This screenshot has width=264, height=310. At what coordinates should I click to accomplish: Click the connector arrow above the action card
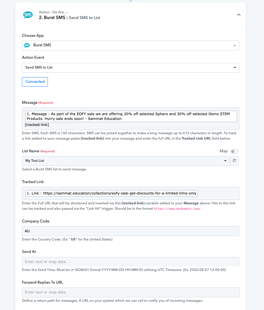[x=130, y=1]
